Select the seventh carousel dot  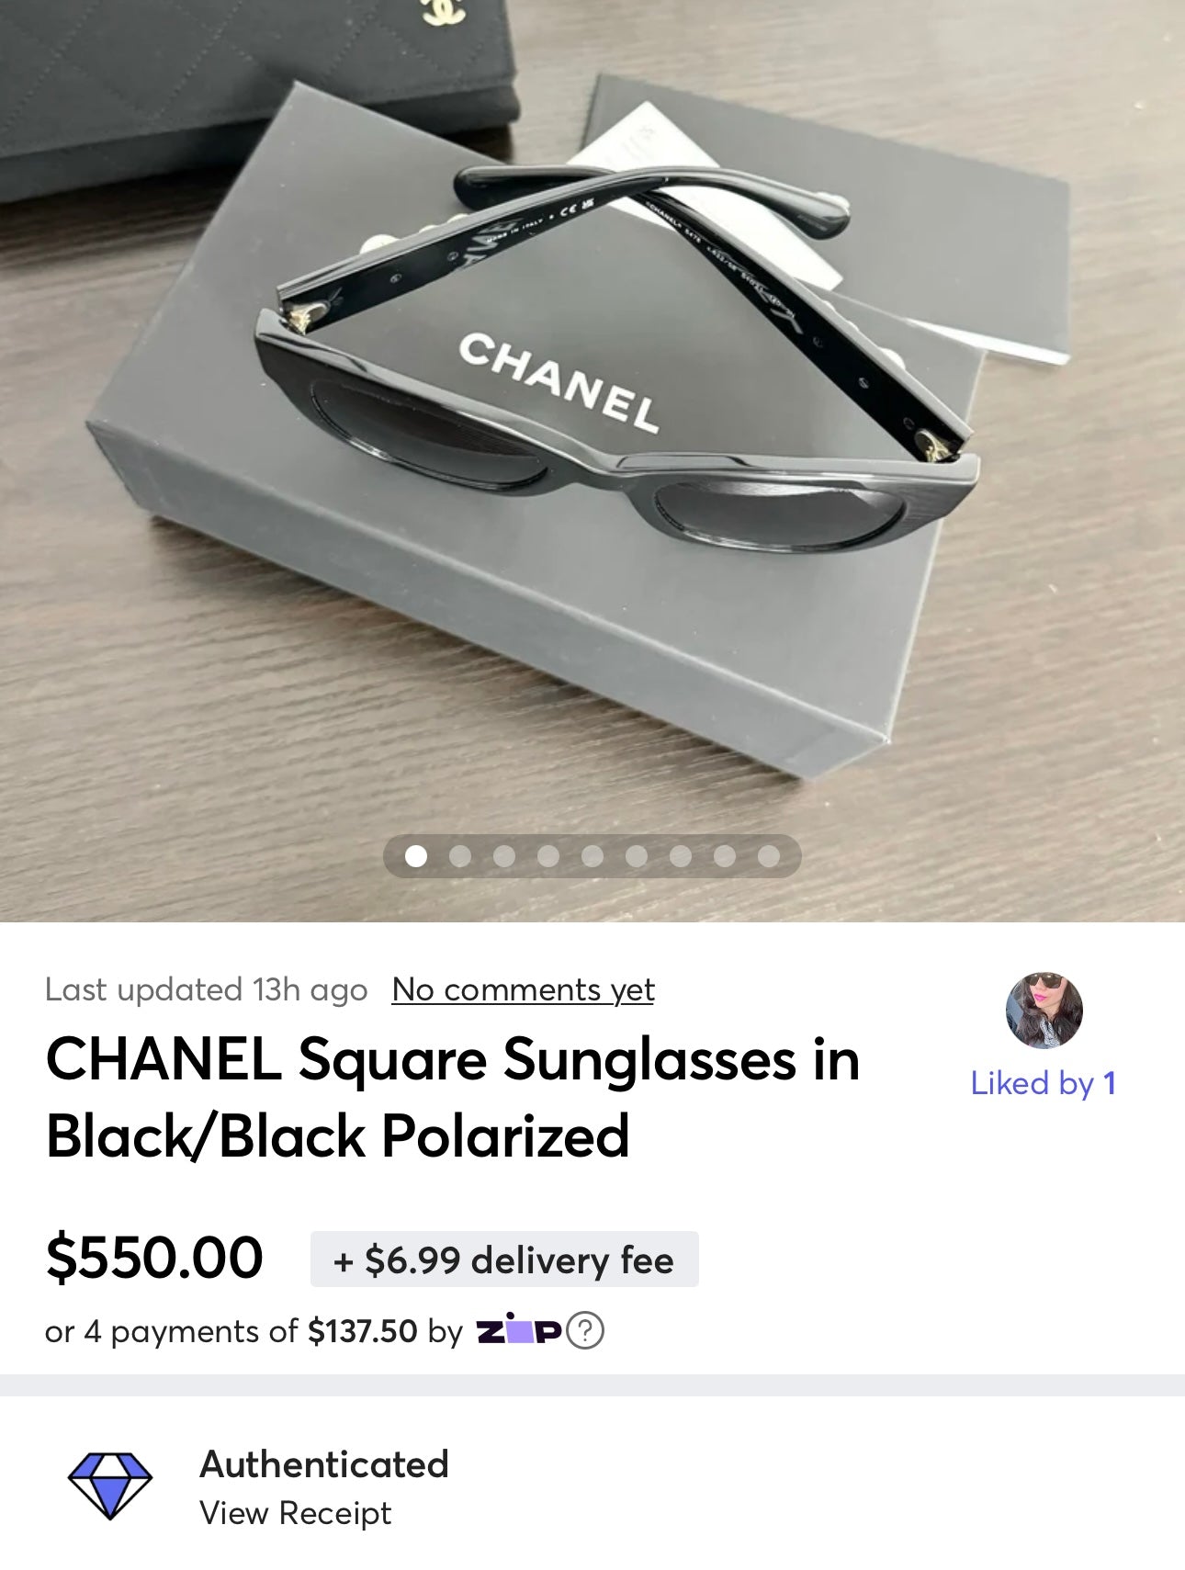(681, 856)
